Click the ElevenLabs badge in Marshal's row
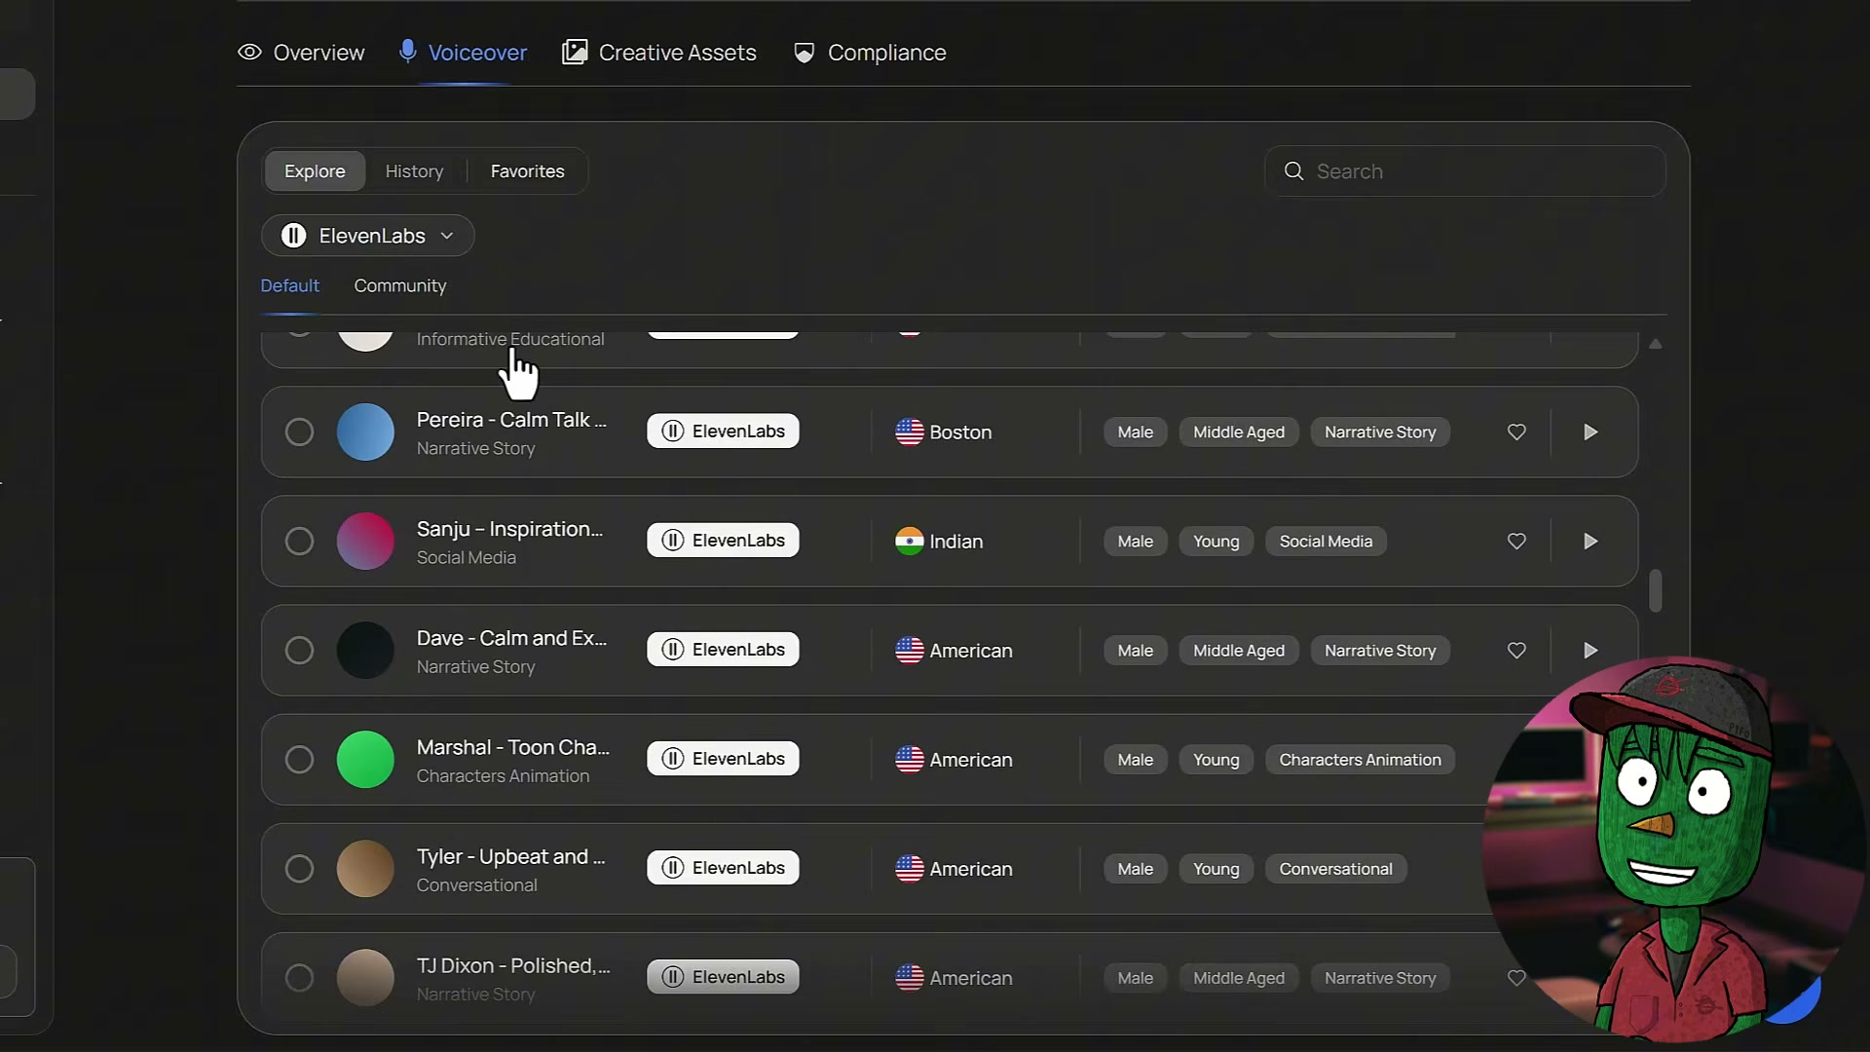This screenshot has width=1870, height=1052. (723, 759)
